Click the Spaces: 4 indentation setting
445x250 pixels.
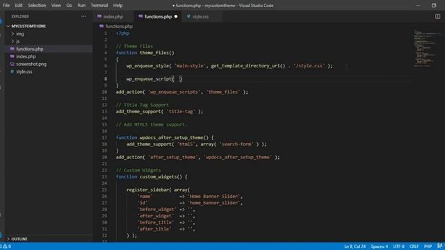pyautogui.click(x=379, y=247)
